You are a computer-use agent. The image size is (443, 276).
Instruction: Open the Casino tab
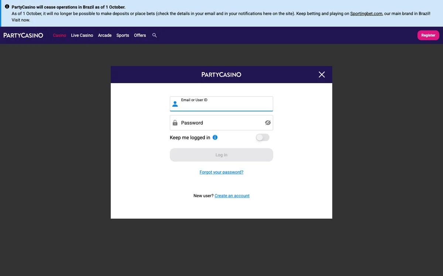(59, 35)
